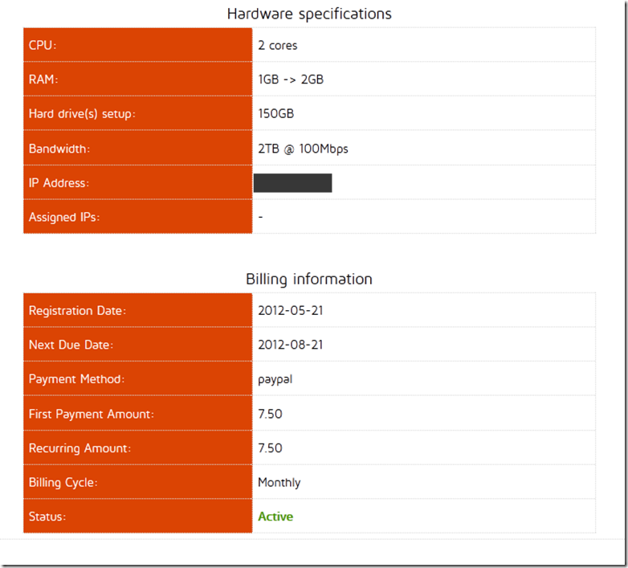This screenshot has height=568, width=628.
Task: Click the green 'Active' status text
Action: pyautogui.click(x=275, y=517)
